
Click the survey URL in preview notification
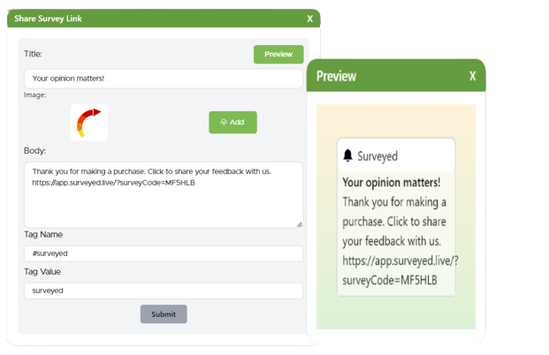pos(400,270)
